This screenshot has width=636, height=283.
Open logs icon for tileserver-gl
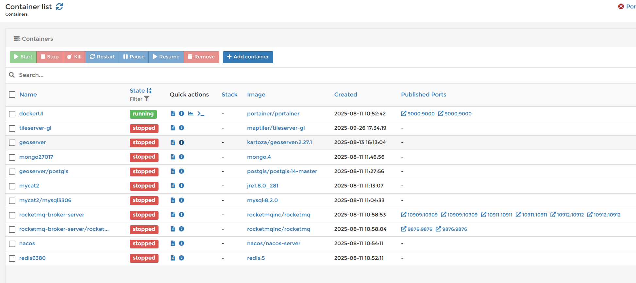point(173,128)
